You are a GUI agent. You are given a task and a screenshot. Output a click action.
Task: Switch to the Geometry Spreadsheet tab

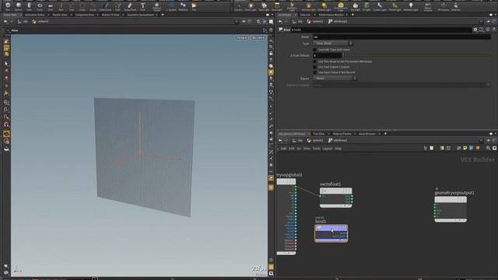[x=140, y=15]
